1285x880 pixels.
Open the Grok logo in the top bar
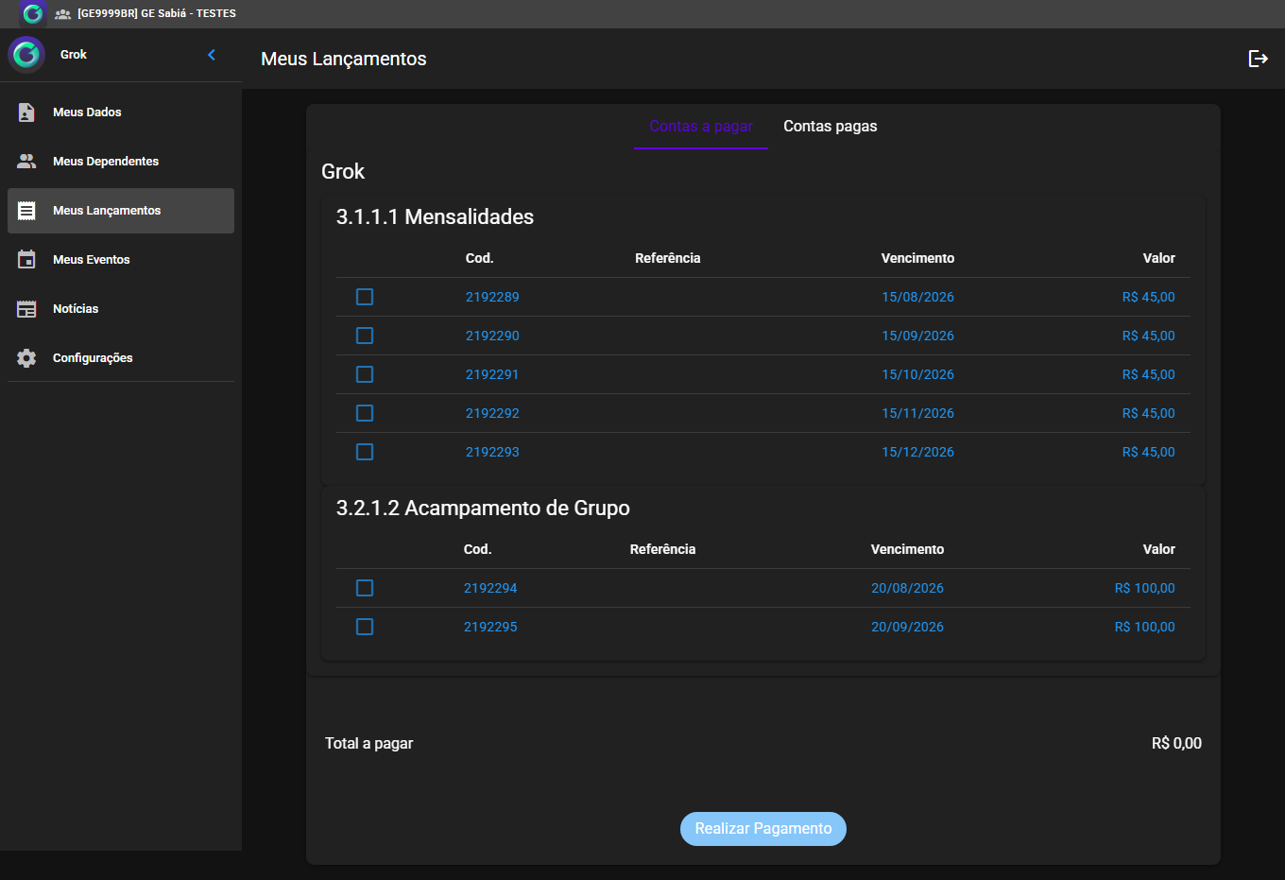(x=32, y=13)
